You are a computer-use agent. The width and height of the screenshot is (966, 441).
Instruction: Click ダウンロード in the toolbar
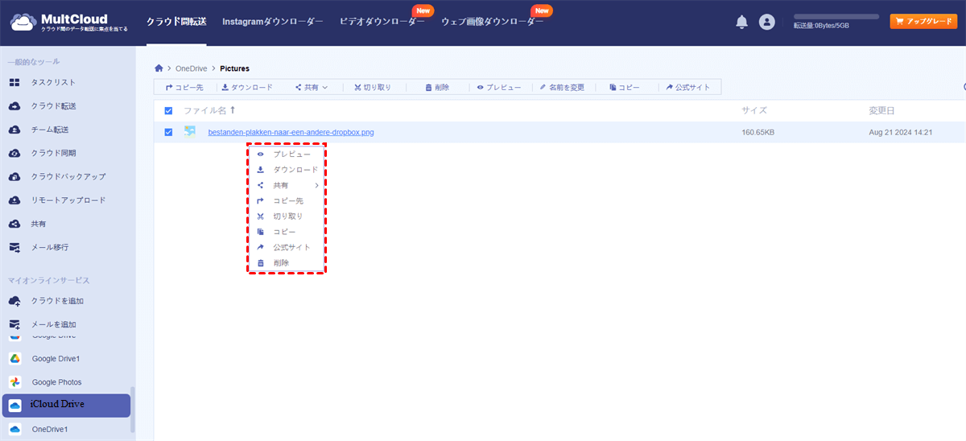coord(247,87)
